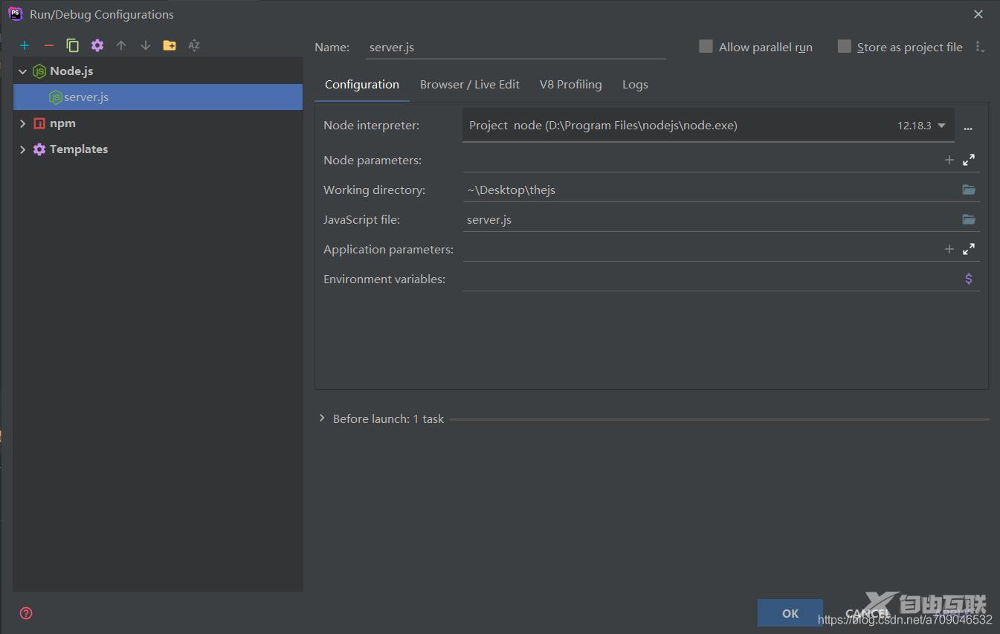The height and width of the screenshot is (634, 1000).
Task: Select the npm tree node label
Action: [x=62, y=123]
